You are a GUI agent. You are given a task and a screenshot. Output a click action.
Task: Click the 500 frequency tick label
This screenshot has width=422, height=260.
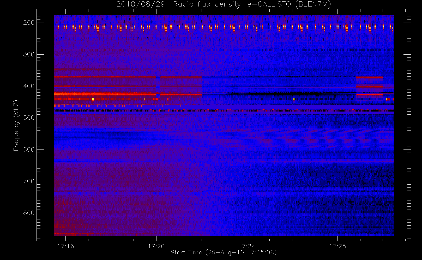coord(29,118)
